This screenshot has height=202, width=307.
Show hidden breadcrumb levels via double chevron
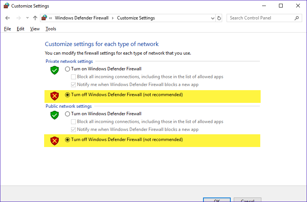point(50,18)
